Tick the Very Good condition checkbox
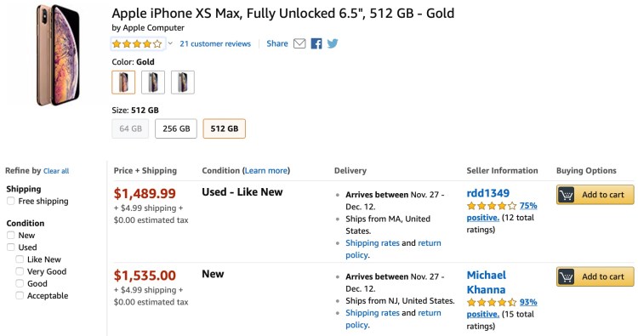638x336 pixels. click(20, 271)
